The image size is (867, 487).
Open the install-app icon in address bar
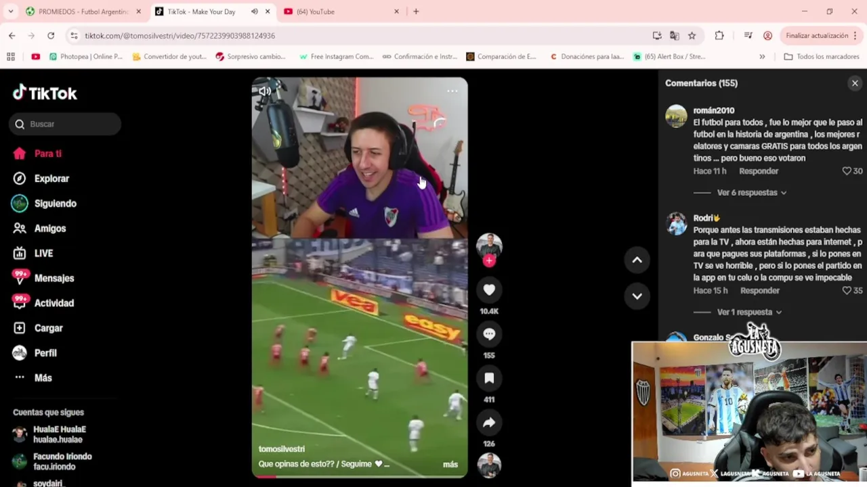point(656,36)
